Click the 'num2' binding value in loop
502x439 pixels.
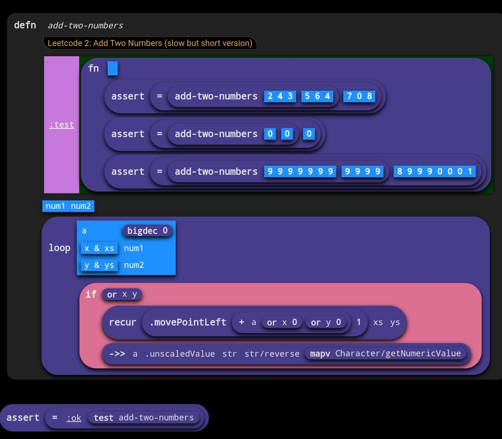133,265
